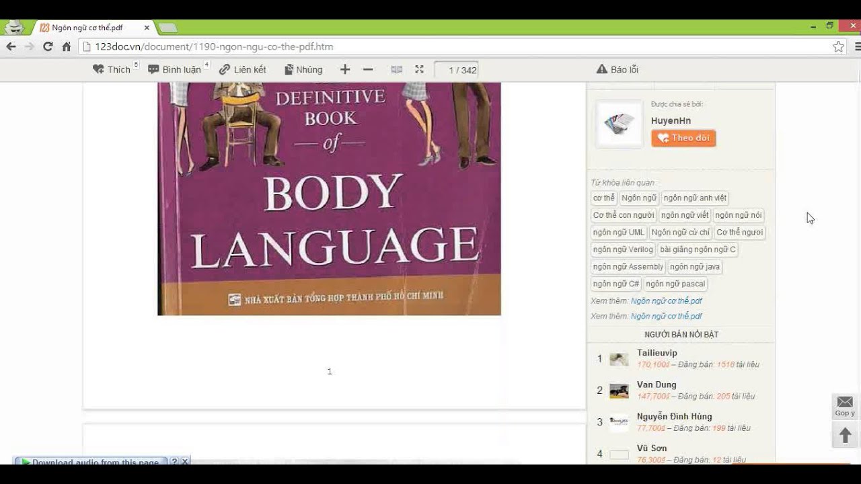Click the Gop y feedback envelope icon

tap(845, 406)
